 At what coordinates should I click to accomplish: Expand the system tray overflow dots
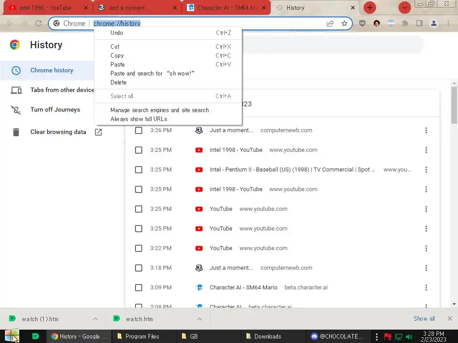[x=377, y=337]
